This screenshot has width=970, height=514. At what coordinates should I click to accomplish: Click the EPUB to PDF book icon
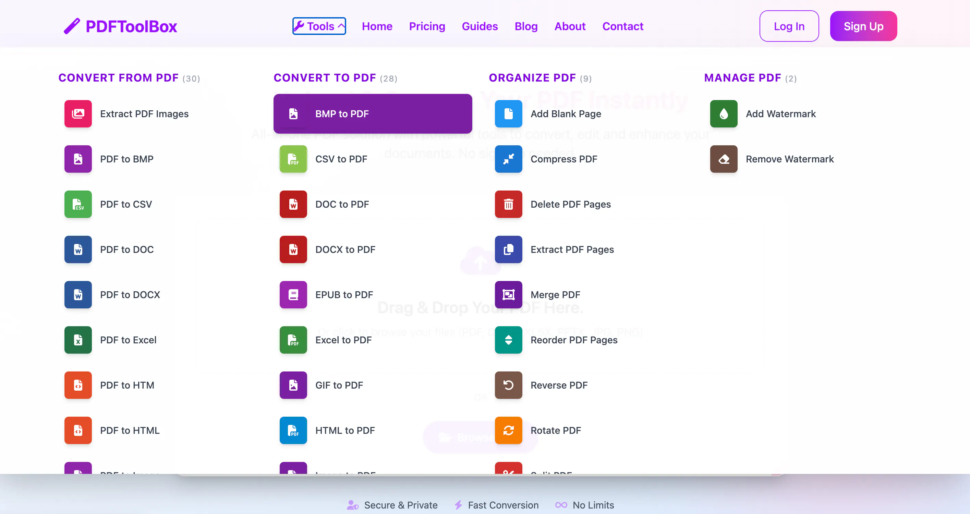pos(293,294)
